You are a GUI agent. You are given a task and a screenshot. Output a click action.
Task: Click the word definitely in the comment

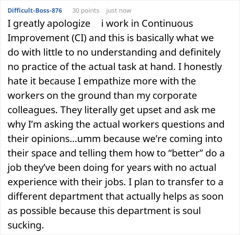[200, 52]
